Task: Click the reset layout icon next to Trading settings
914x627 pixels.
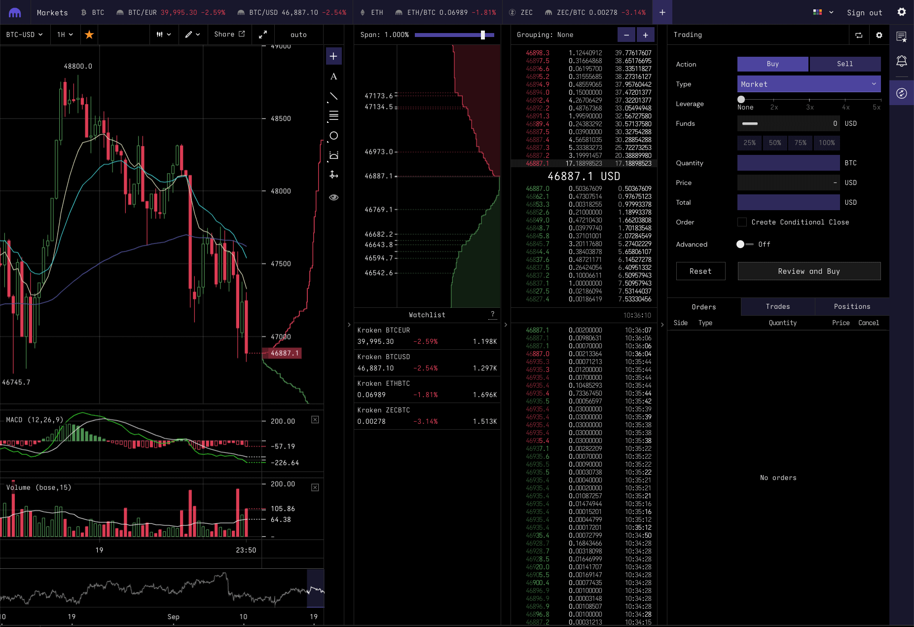Action: [x=859, y=35]
